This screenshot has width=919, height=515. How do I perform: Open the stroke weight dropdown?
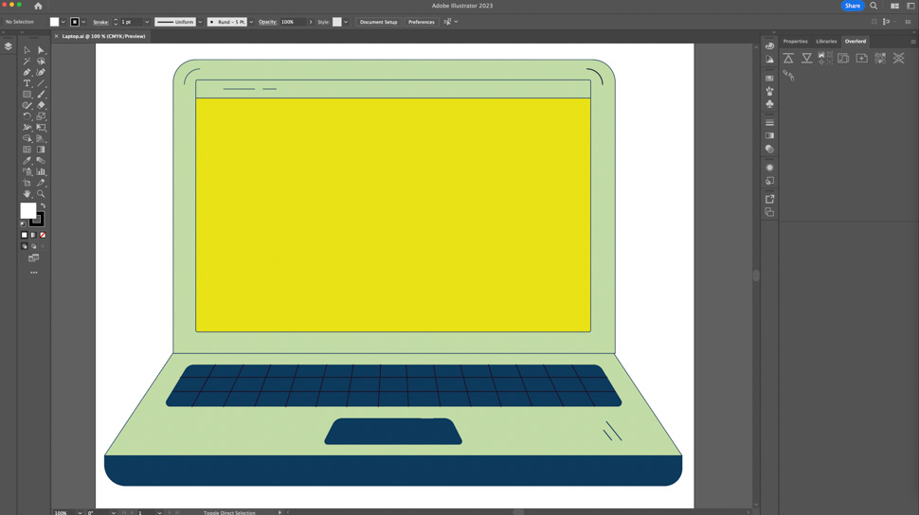tap(147, 22)
